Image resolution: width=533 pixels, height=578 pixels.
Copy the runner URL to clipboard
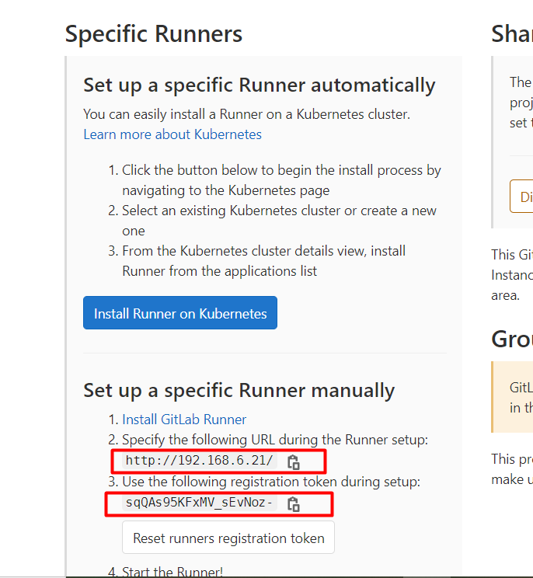(294, 462)
